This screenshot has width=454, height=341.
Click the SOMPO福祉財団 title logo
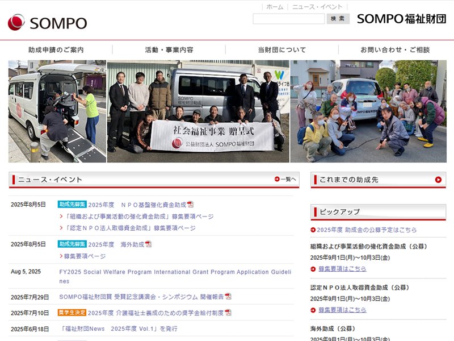click(x=401, y=19)
